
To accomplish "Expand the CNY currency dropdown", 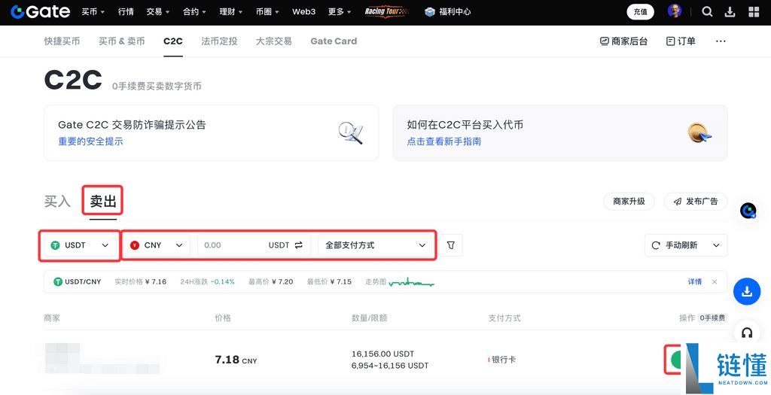I will (157, 245).
